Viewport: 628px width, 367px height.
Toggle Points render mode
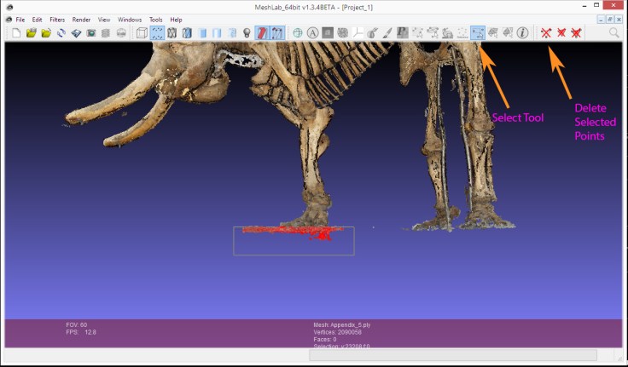pos(157,33)
